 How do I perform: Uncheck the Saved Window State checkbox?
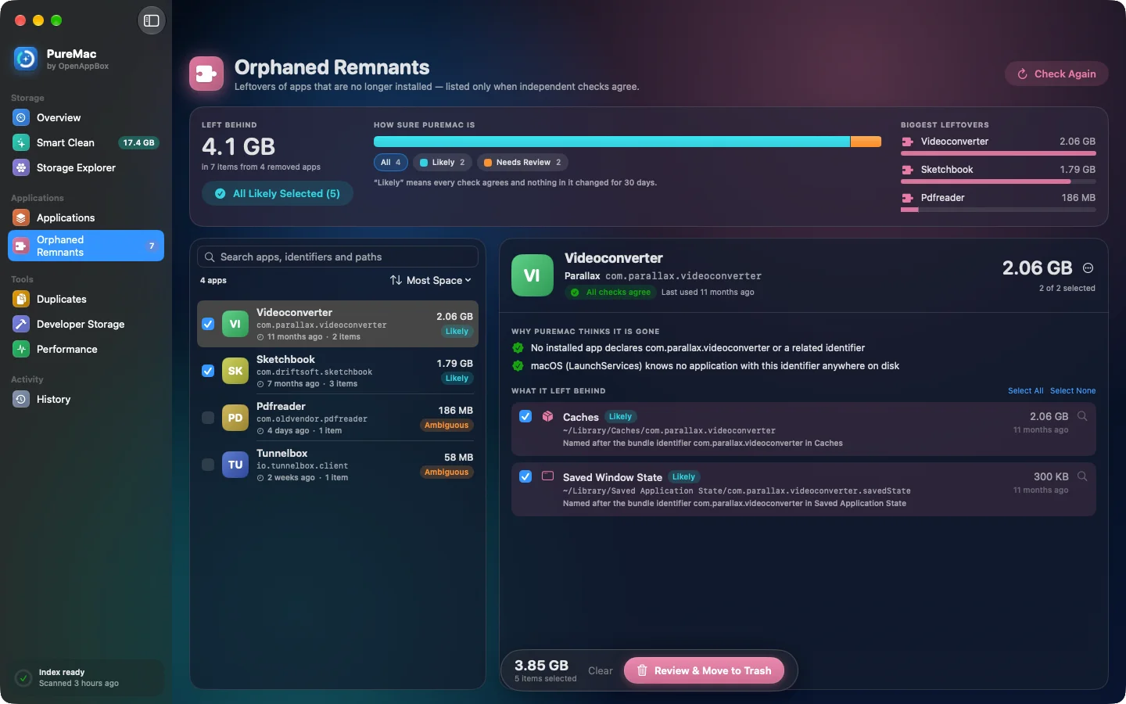click(525, 477)
